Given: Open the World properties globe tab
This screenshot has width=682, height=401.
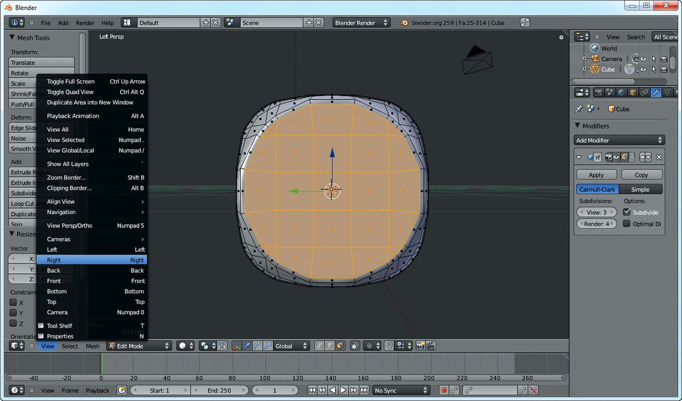Looking at the screenshot, I should tap(621, 93).
